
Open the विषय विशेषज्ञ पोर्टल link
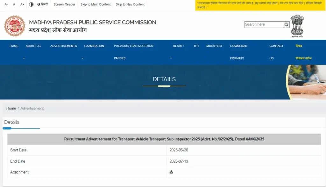(x=303, y=52)
